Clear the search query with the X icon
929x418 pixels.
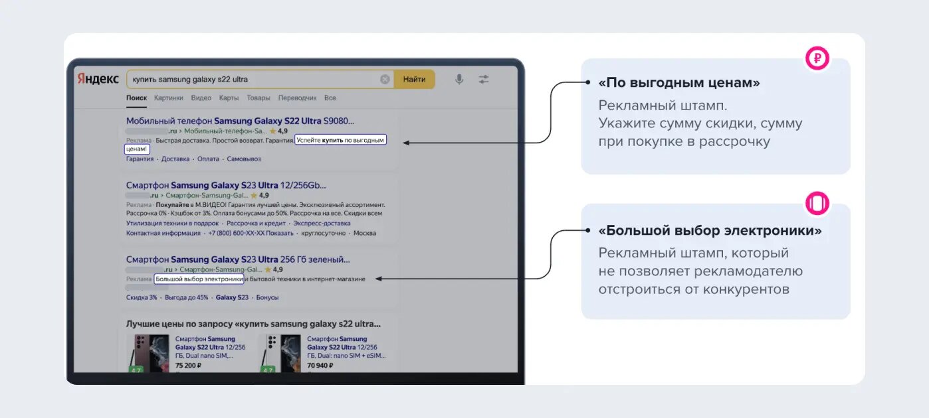[x=385, y=80]
